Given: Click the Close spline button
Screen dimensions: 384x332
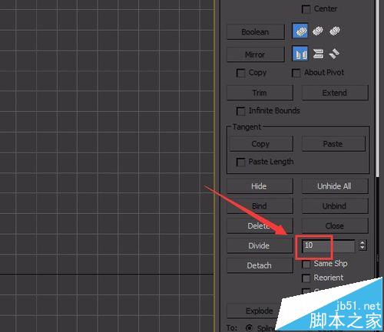Looking at the screenshot, I should 335,225.
